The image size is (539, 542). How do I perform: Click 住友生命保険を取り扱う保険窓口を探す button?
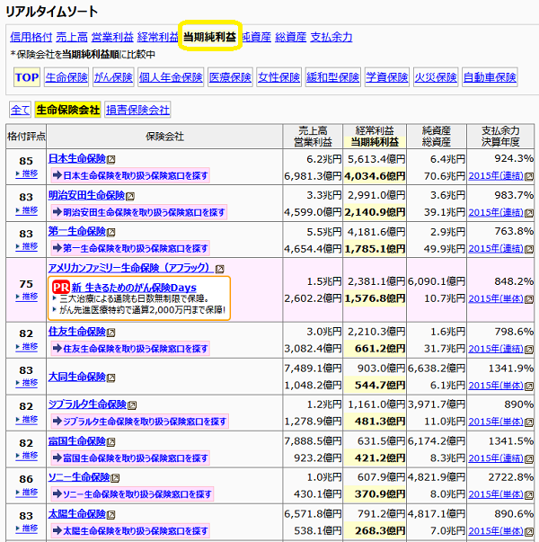point(130,349)
